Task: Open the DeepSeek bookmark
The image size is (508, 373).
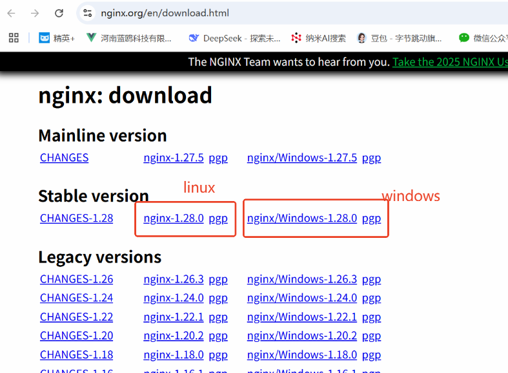Action: pos(234,38)
